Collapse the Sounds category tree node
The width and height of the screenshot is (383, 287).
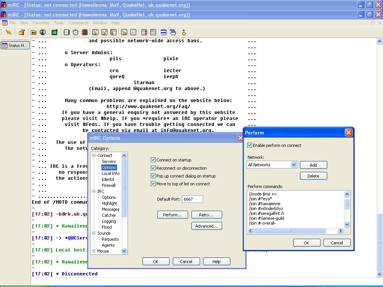(94, 233)
